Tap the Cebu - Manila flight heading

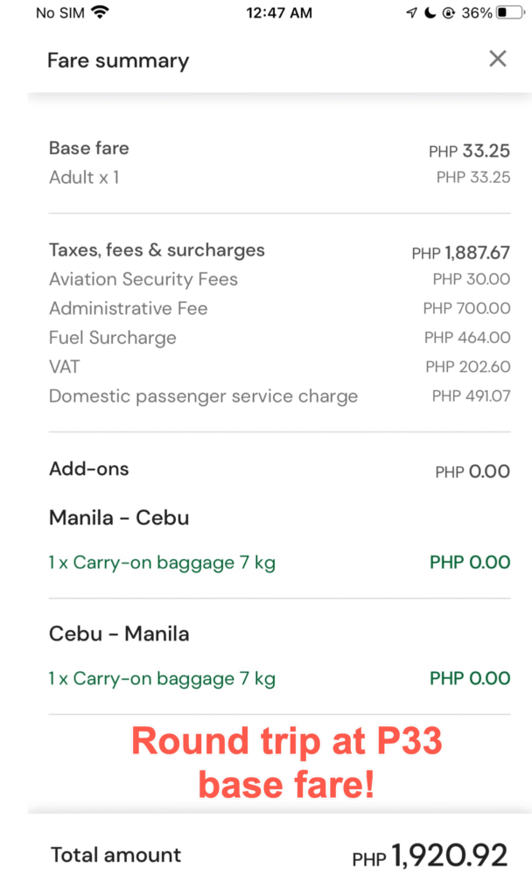119,633
